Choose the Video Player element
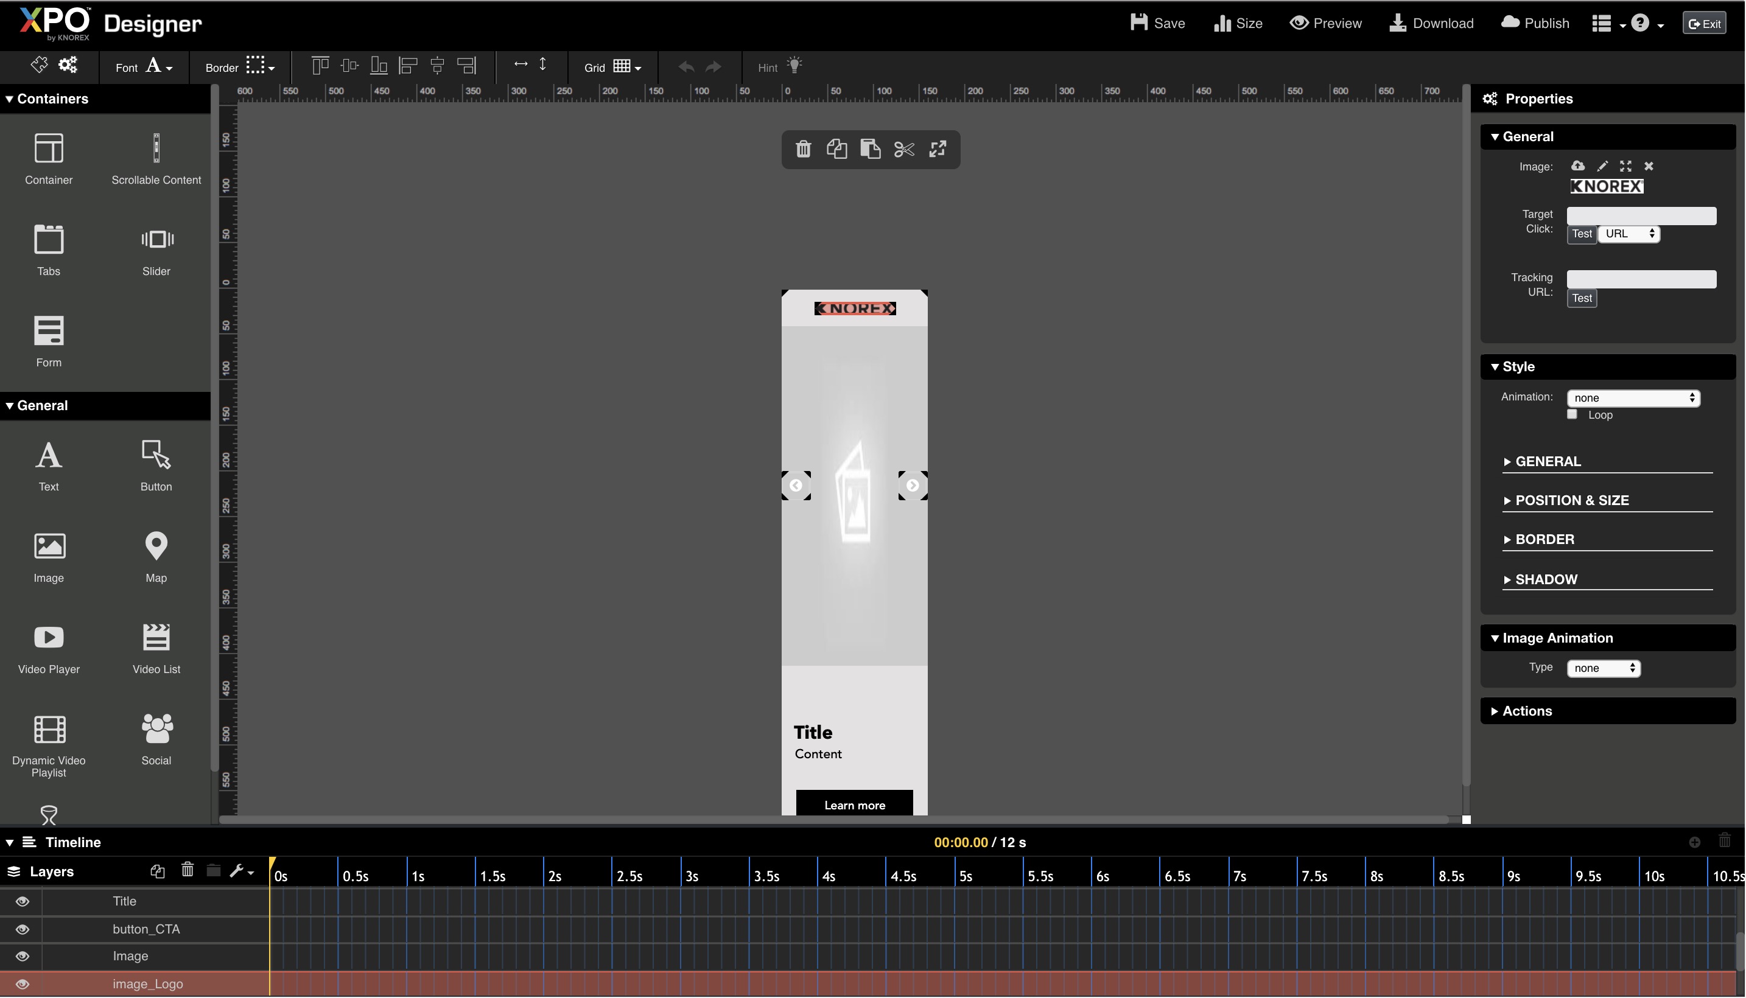This screenshot has height=998, width=1746. (49, 638)
